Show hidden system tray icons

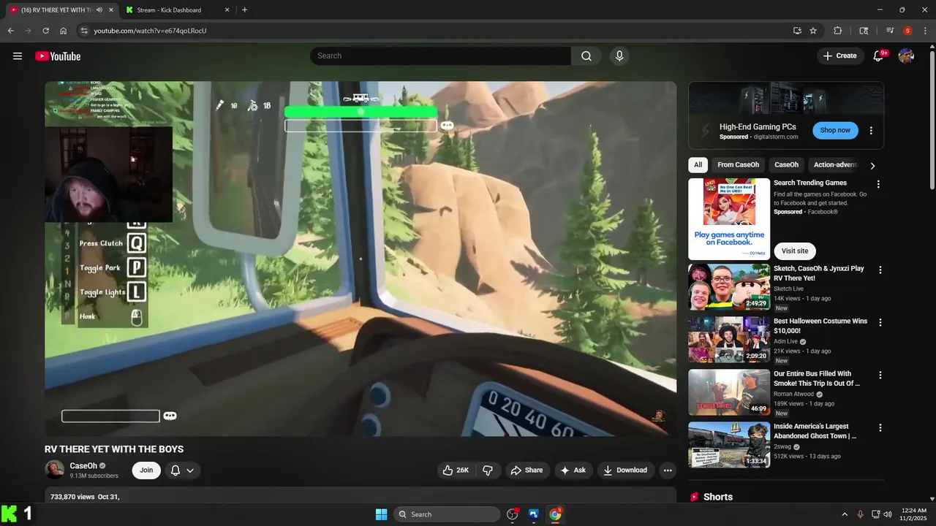click(x=845, y=514)
